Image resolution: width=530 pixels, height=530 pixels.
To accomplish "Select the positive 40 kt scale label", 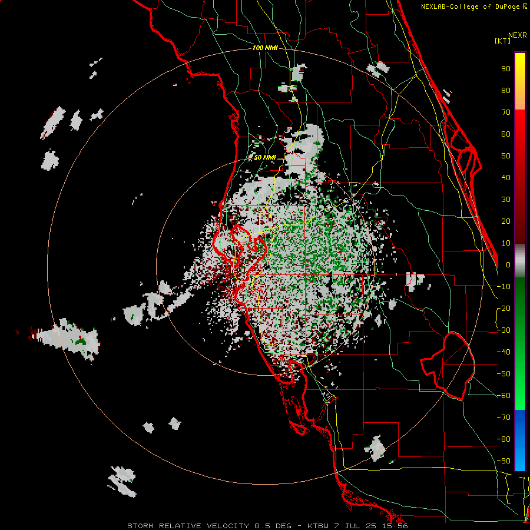I will click(x=506, y=178).
